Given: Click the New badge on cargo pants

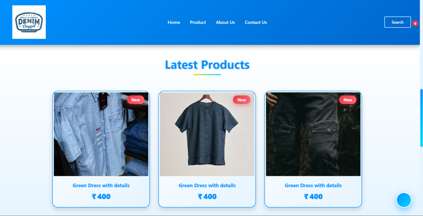Looking at the screenshot, I should click(348, 100).
